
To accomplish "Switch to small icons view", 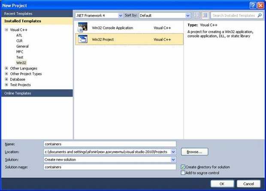I will point(196,15).
